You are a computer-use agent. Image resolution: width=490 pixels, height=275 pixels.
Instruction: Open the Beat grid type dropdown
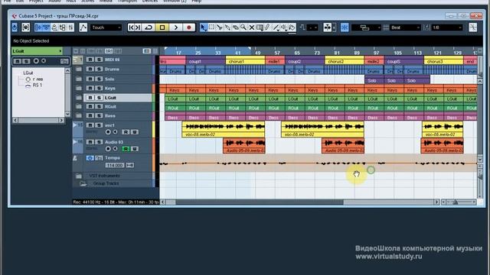pos(405,27)
